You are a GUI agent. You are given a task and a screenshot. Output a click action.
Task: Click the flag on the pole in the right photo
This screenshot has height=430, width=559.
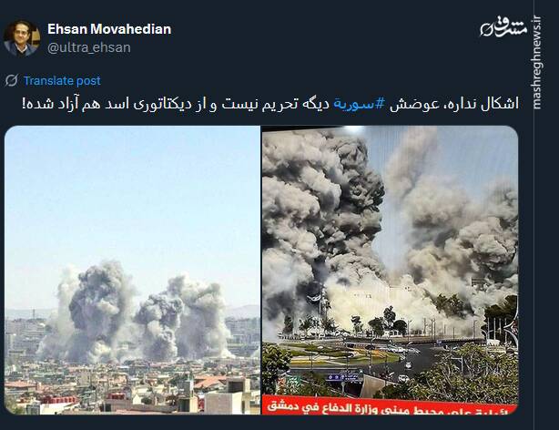(315, 296)
